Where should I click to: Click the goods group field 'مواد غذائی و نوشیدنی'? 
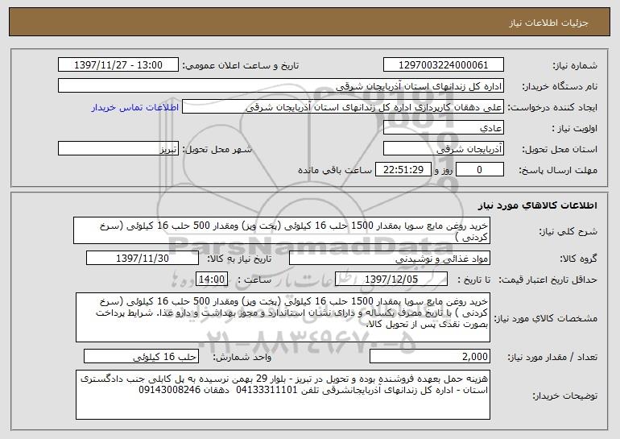[390, 259]
